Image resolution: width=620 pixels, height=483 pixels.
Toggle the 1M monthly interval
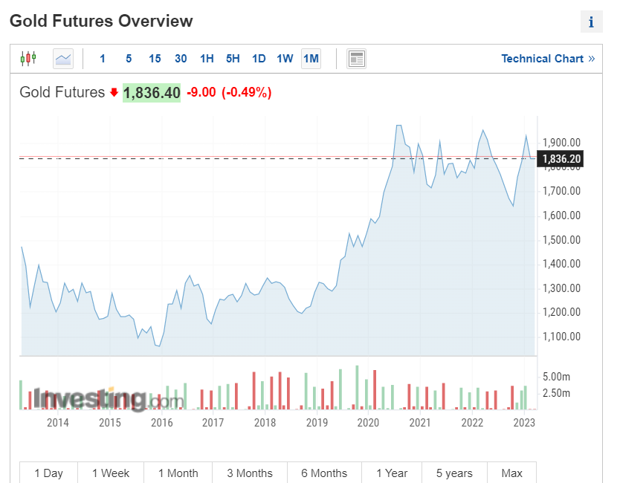[x=311, y=59]
